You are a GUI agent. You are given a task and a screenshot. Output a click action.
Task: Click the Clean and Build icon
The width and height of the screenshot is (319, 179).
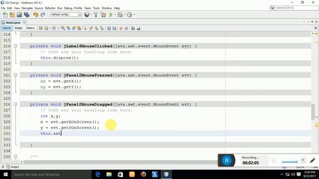[x=103, y=14]
